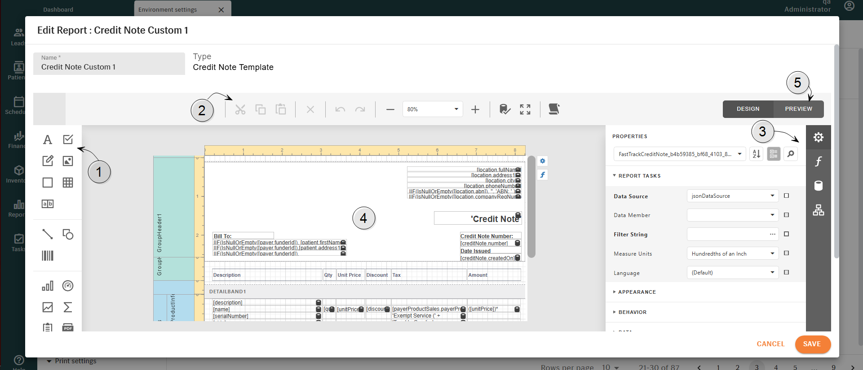Pick the Picture Box control in toolbox
Viewport: 863px width, 370px height.
(x=68, y=161)
